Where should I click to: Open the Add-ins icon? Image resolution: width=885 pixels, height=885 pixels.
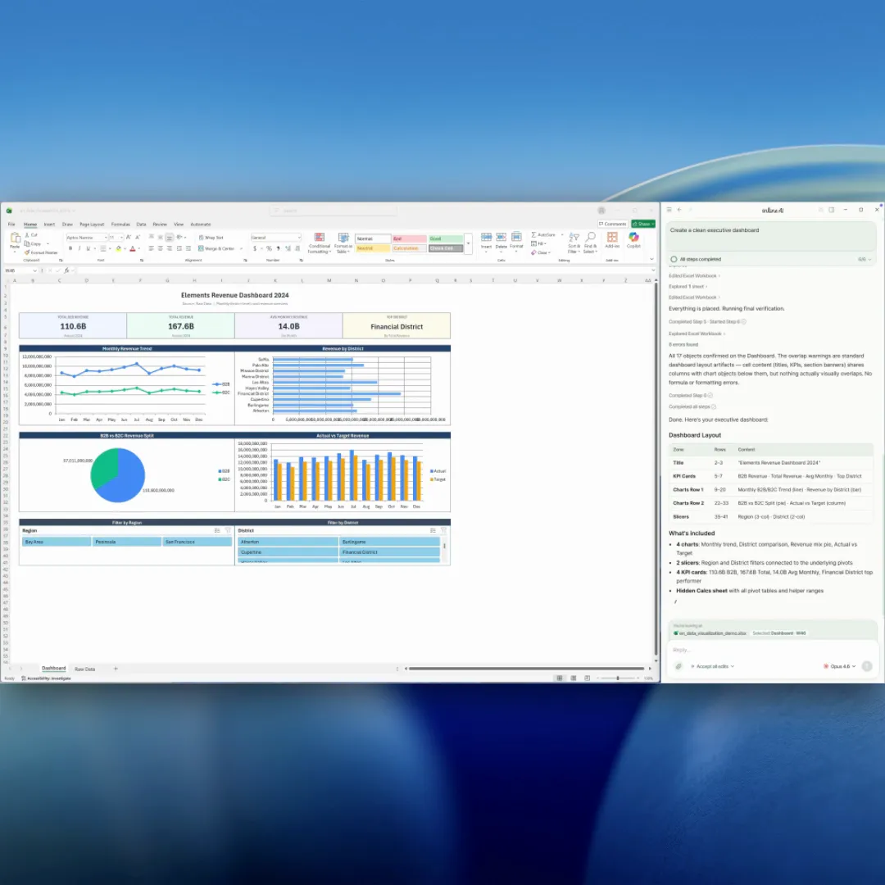[x=612, y=239]
